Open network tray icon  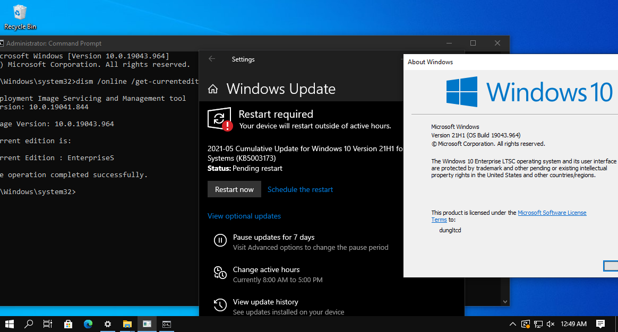[x=538, y=324]
